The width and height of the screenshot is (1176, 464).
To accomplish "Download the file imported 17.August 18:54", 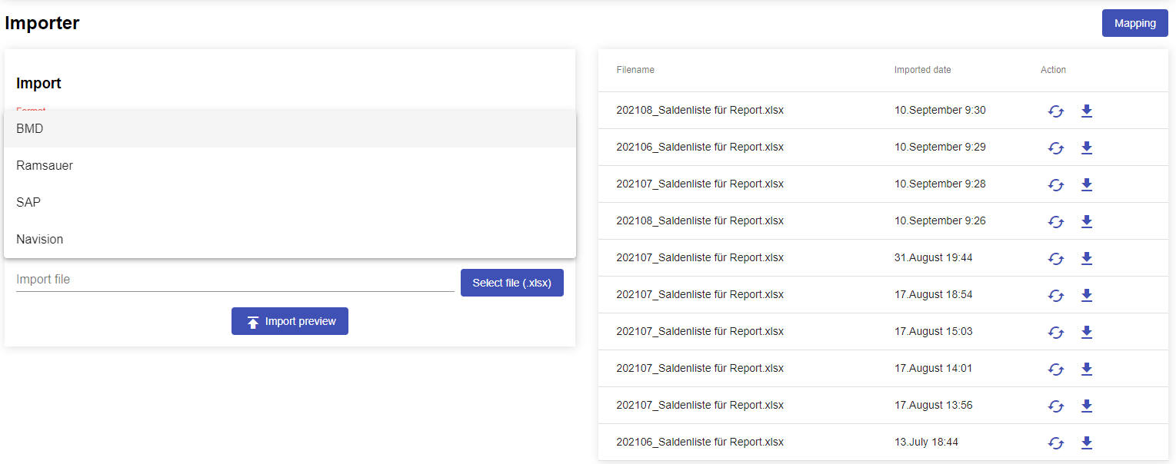I will (1086, 296).
